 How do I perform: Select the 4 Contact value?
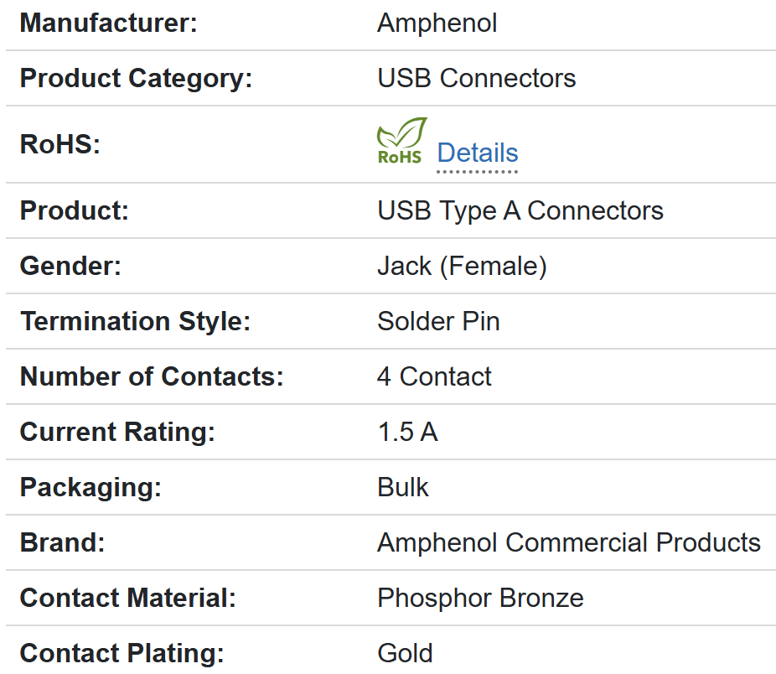434,377
